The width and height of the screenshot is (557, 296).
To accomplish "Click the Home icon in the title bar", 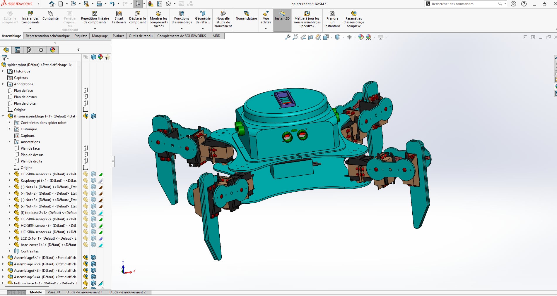I will (52, 4).
